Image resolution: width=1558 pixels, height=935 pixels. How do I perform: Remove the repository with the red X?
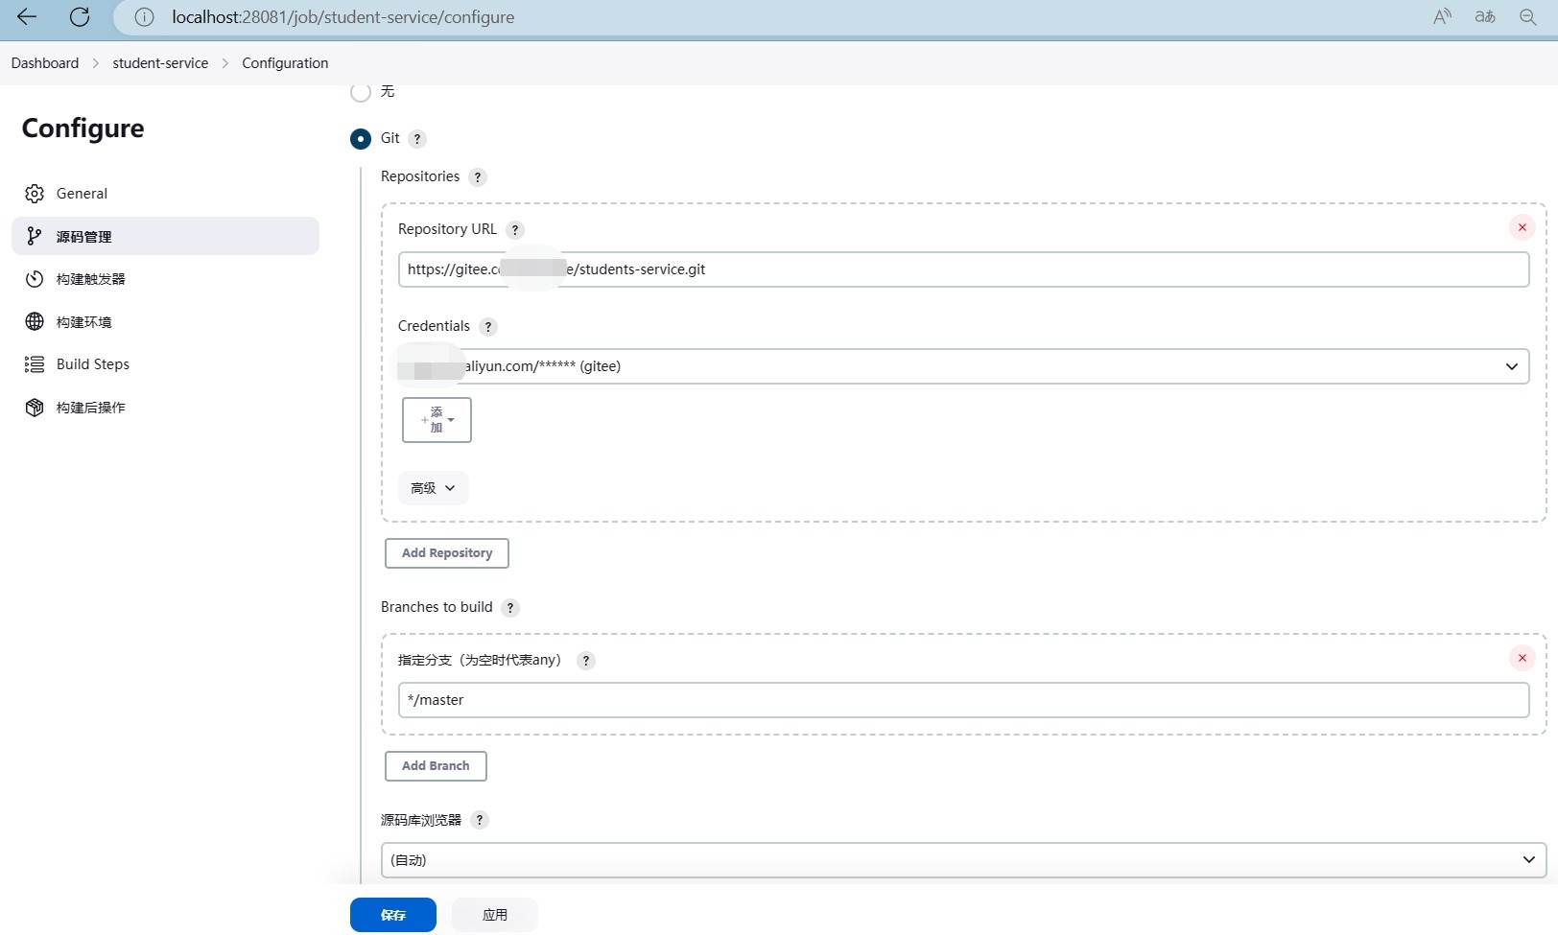[1522, 227]
